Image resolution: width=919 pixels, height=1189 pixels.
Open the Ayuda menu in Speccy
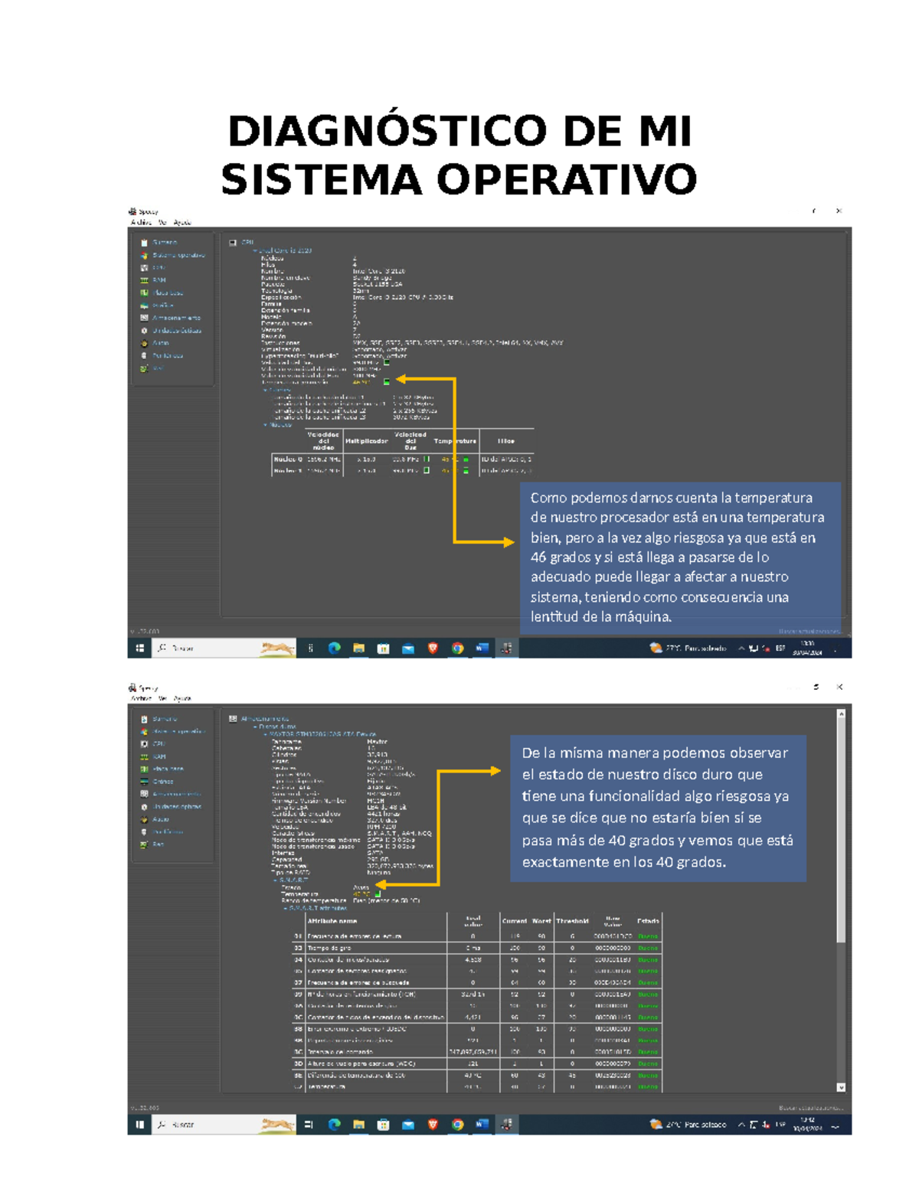pyautogui.click(x=182, y=221)
